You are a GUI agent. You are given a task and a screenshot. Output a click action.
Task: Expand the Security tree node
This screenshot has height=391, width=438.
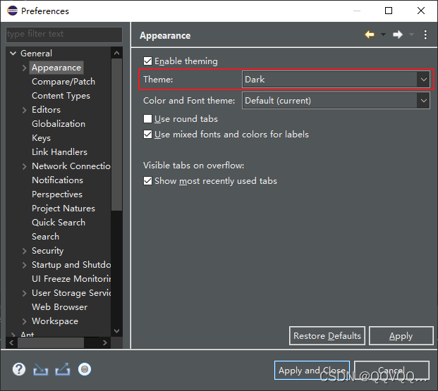point(24,251)
